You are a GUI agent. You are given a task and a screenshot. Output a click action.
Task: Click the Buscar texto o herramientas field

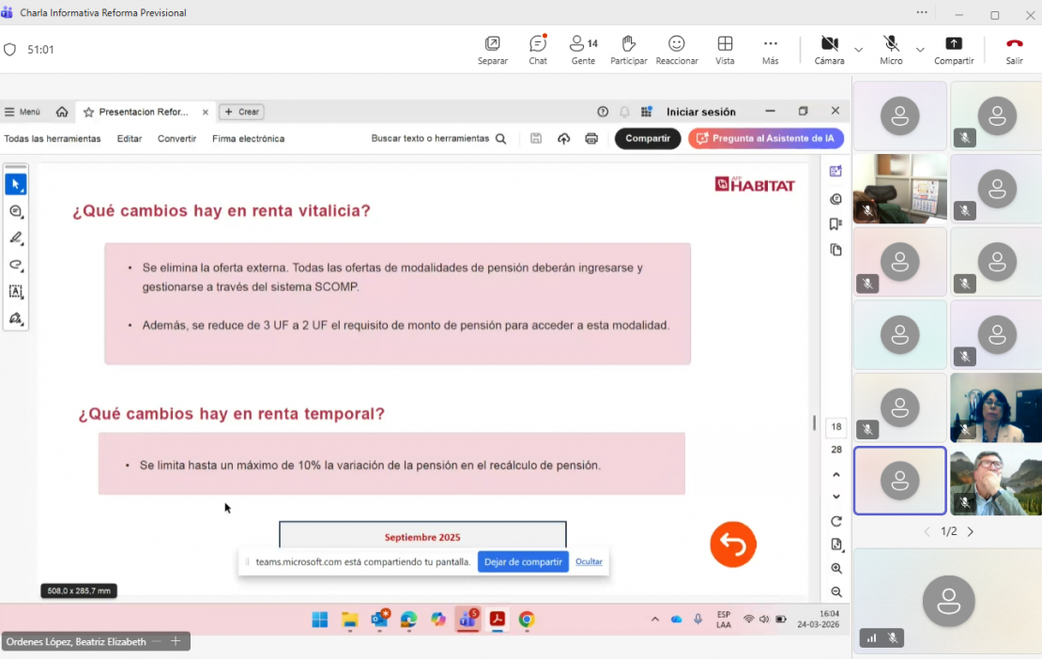pyautogui.click(x=437, y=139)
